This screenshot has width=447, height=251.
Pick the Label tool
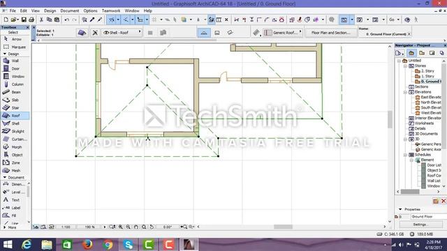point(12,208)
